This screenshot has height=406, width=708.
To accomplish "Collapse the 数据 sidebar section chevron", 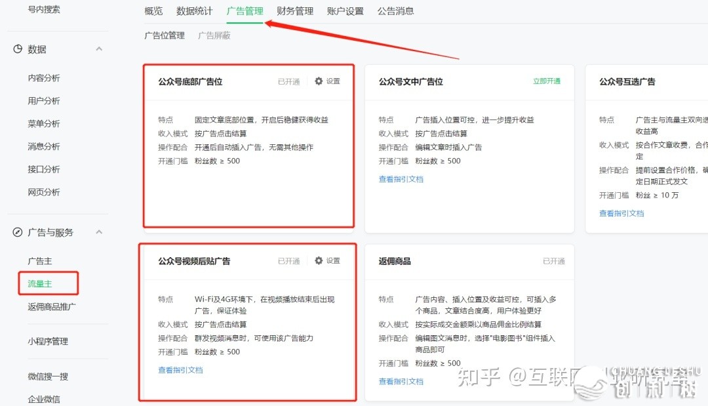I will (99, 49).
